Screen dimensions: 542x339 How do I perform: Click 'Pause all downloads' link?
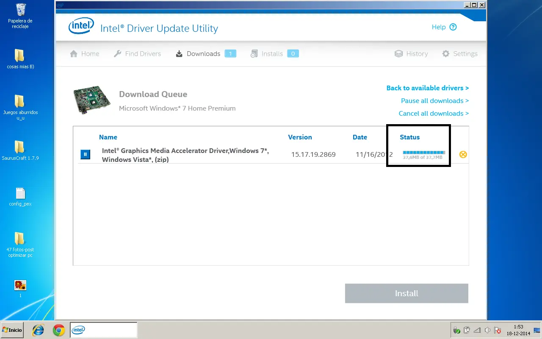[x=435, y=101]
